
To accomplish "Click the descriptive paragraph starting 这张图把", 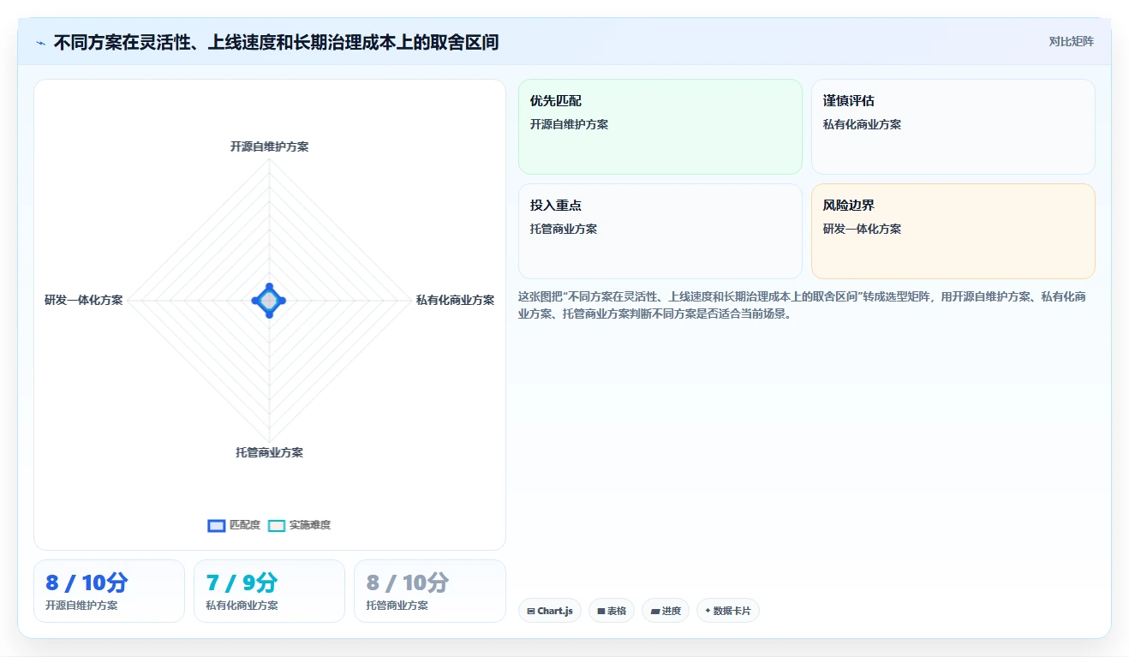I will pyautogui.click(x=803, y=305).
